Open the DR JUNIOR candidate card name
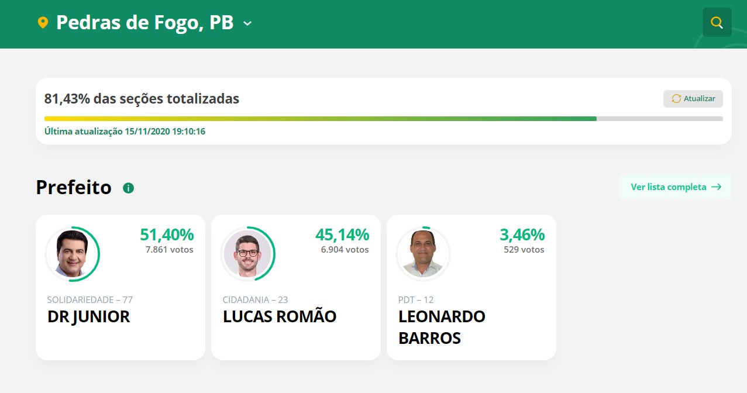This screenshot has height=393, width=747. point(89,316)
